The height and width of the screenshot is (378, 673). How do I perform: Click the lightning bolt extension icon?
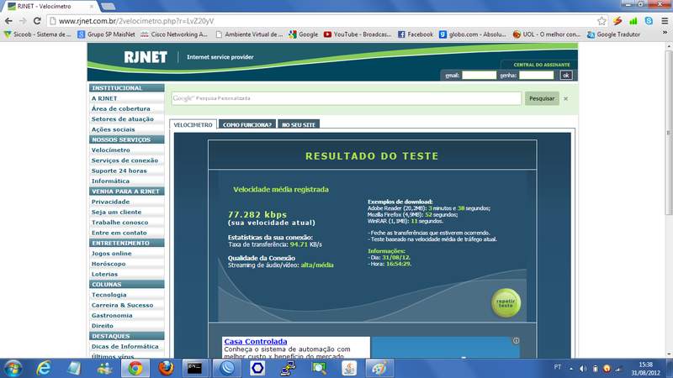617,20
